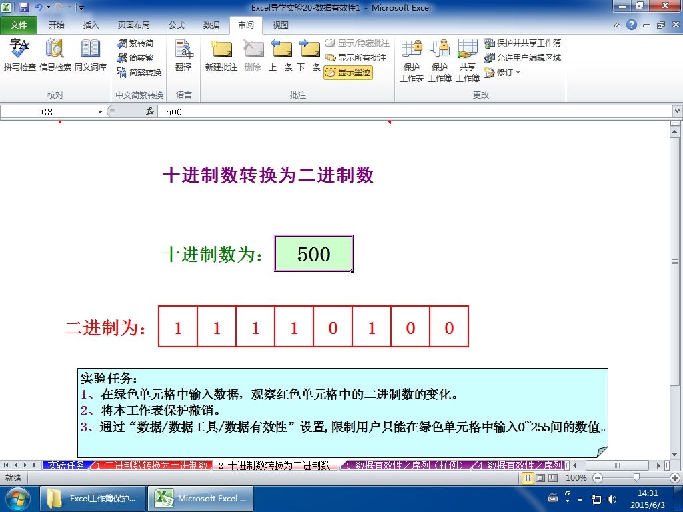Click the Translate (翻译) icon
The height and width of the screenshot is (512, 683).
click(x=183, y=55)
